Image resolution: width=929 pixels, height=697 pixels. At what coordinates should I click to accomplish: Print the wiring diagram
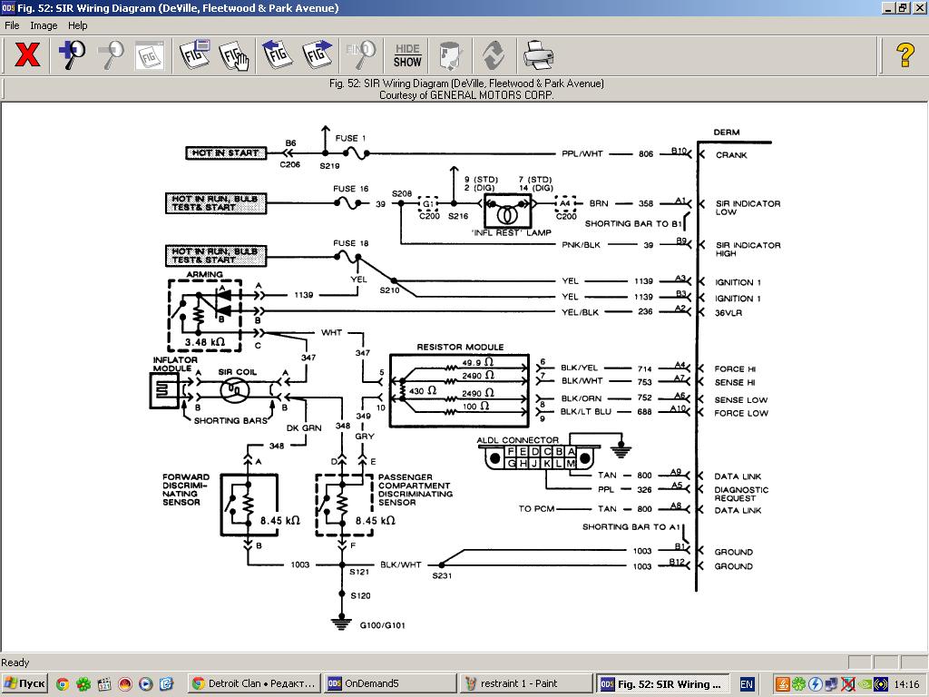tap(538, 55)
